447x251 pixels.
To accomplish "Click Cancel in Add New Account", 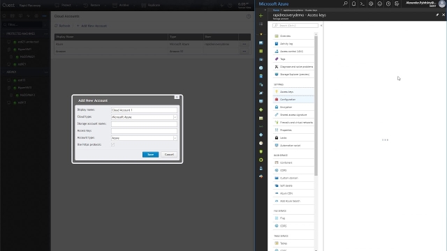I will [169, 154].
